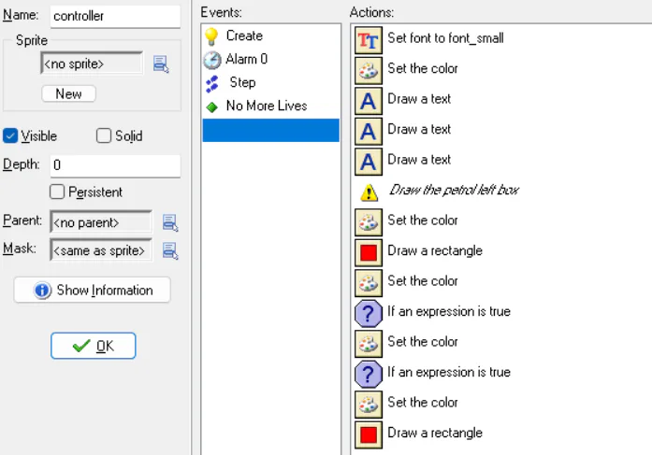Select the Alarm 0 event clock icon
652x455 pixels.
(212, 60)
